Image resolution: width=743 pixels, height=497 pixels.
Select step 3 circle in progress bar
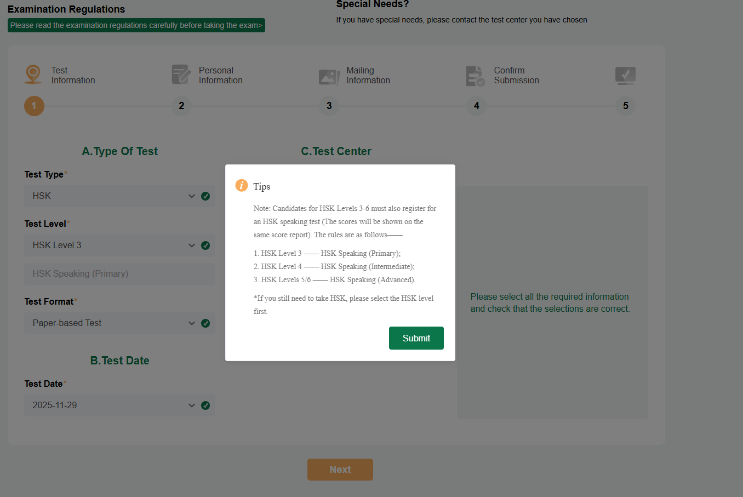click(329, 106)
